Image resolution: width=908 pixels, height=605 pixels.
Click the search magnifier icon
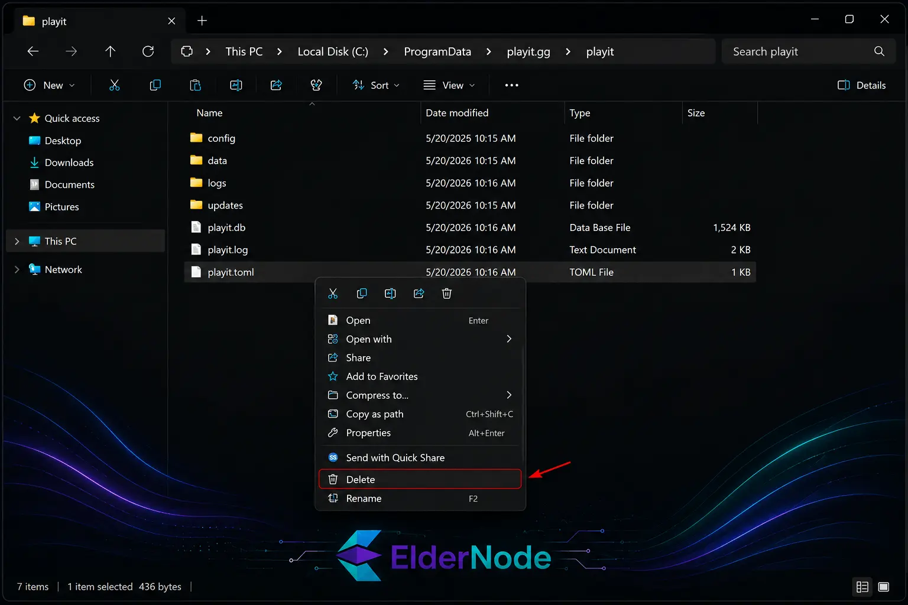[879, 51]
